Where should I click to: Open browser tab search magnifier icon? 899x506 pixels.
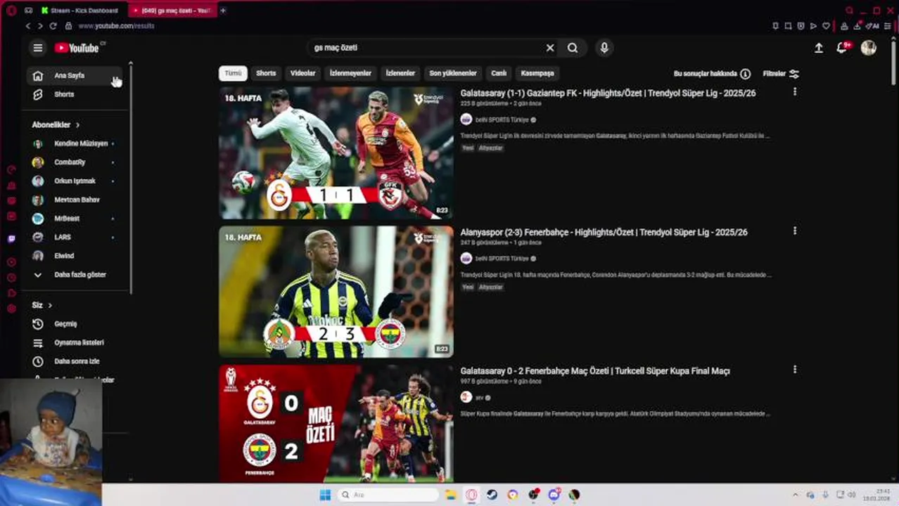click(850, 11)
